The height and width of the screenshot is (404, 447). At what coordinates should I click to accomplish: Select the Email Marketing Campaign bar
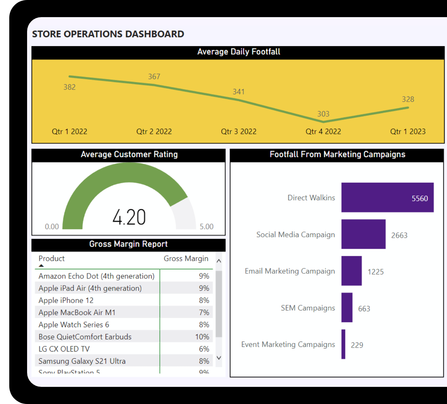coord(351,271)
